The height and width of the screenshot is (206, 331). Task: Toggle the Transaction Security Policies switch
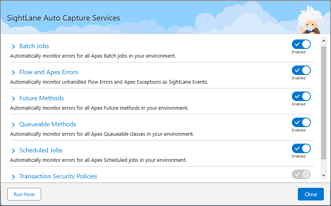click(301, 174)
